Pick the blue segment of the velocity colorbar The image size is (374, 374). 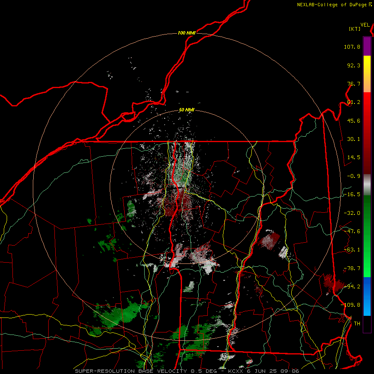pos(367,296)
